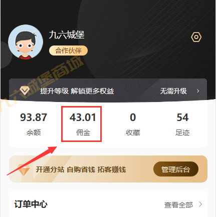Image resolution: width=216 pixels, height=217 pixels.
Task: Click the username 九六城堡
Action: pyautogui.click(x=67, y=35)
